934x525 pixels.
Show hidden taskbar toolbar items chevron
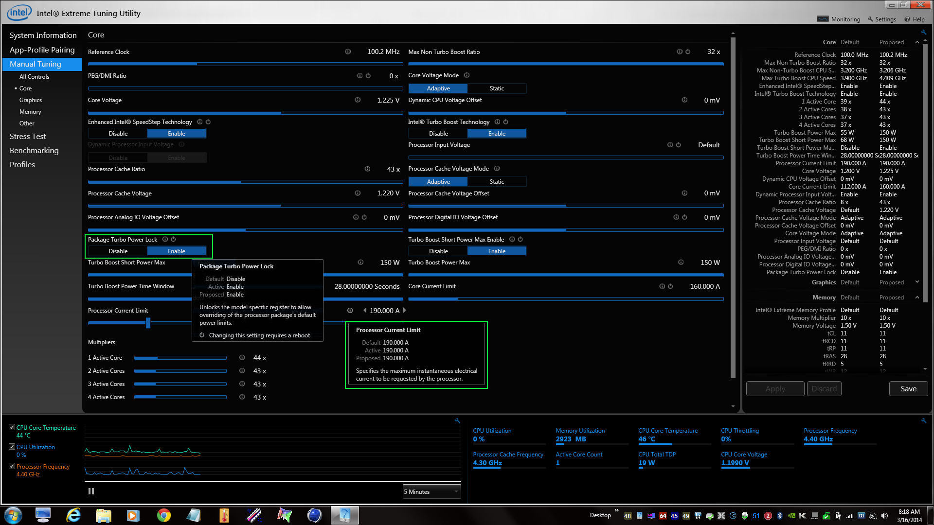click(617, 510)
